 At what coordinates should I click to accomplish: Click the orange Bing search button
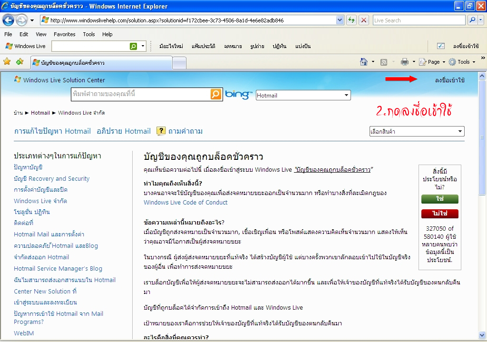[x=216, y=94]
